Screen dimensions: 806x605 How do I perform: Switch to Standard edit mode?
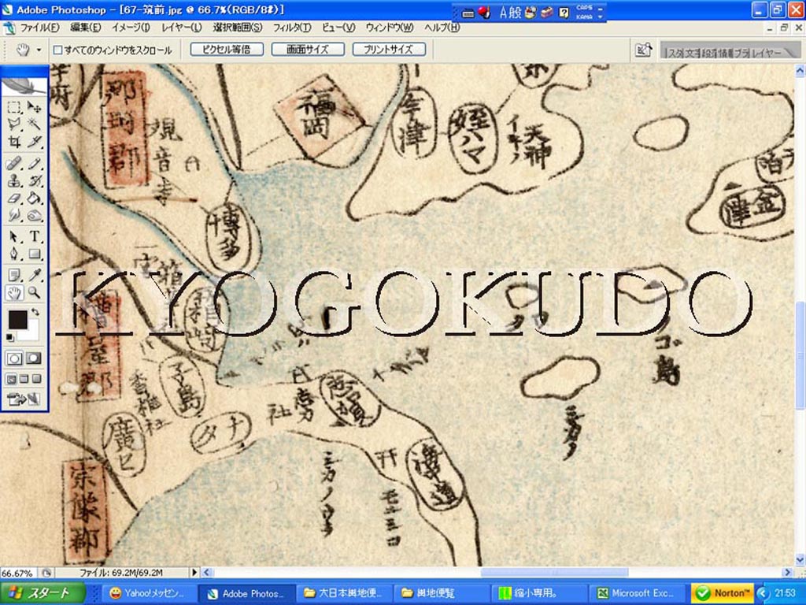(x=14, y=358)
